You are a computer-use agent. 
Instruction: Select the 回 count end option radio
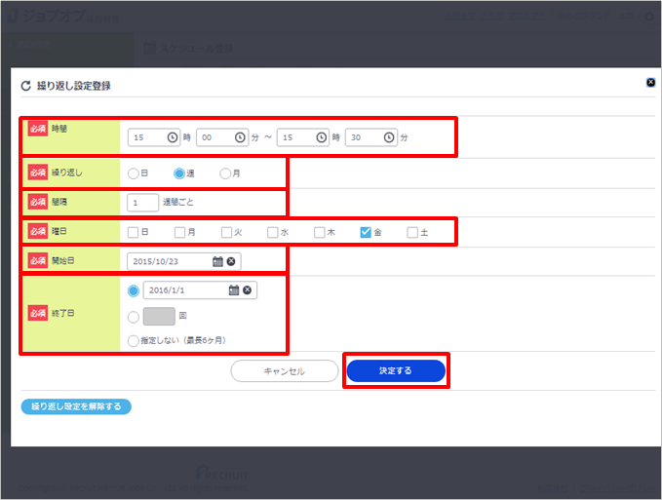(x=134, y=316)
